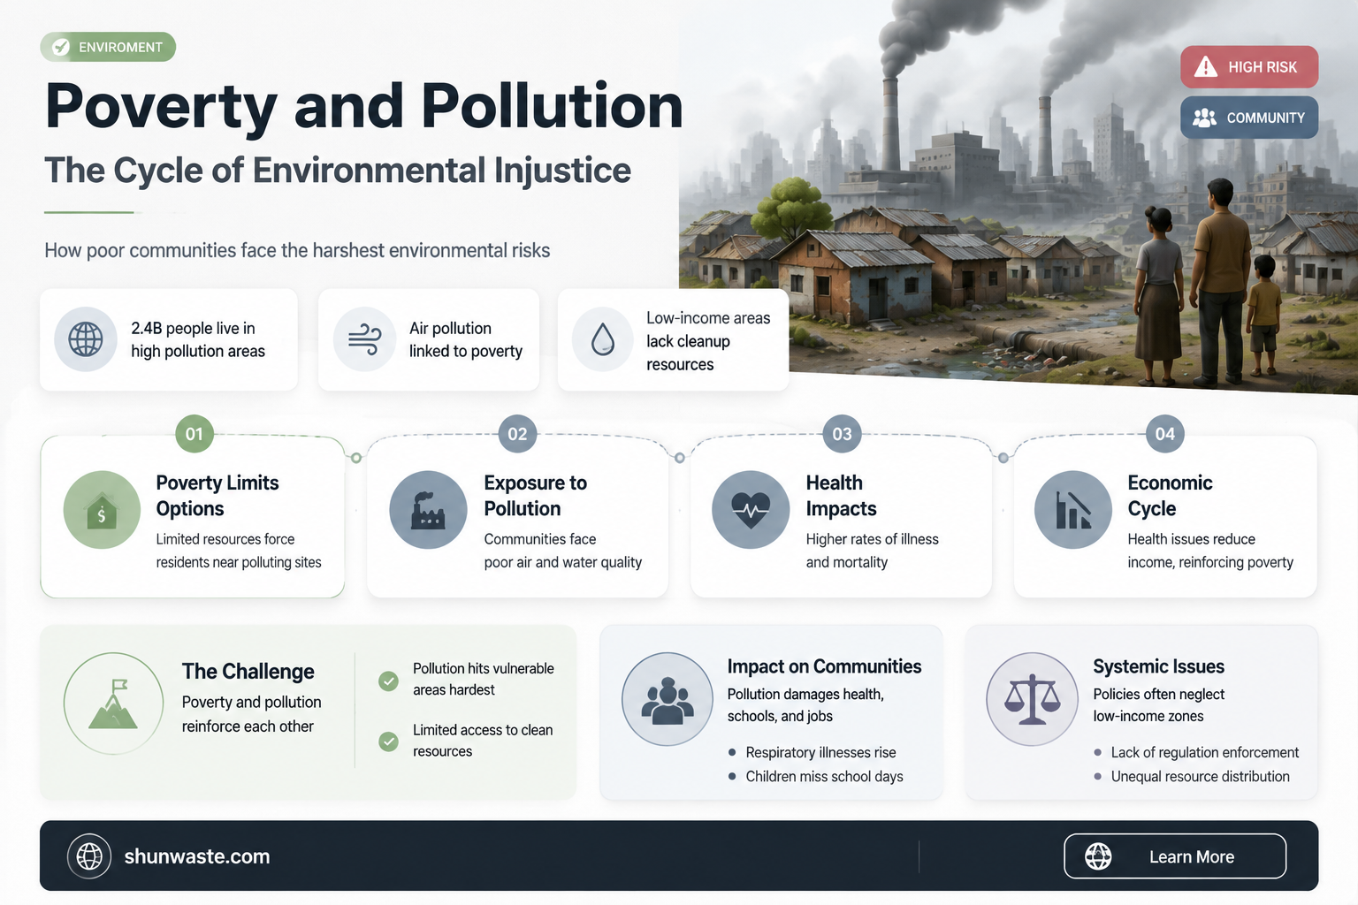This screenshot has width=1358, height=905.
Task: Click the checkmark beside Pollution hits vulnerable areas
Action: [x=388, y=681]
